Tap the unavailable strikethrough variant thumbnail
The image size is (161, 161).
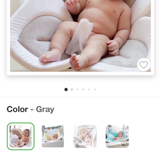[x=85, y=136]
